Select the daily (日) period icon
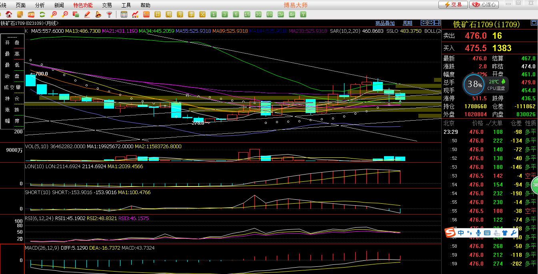The height and width of the screenshot is (274, 538). [x=158, y=14]
